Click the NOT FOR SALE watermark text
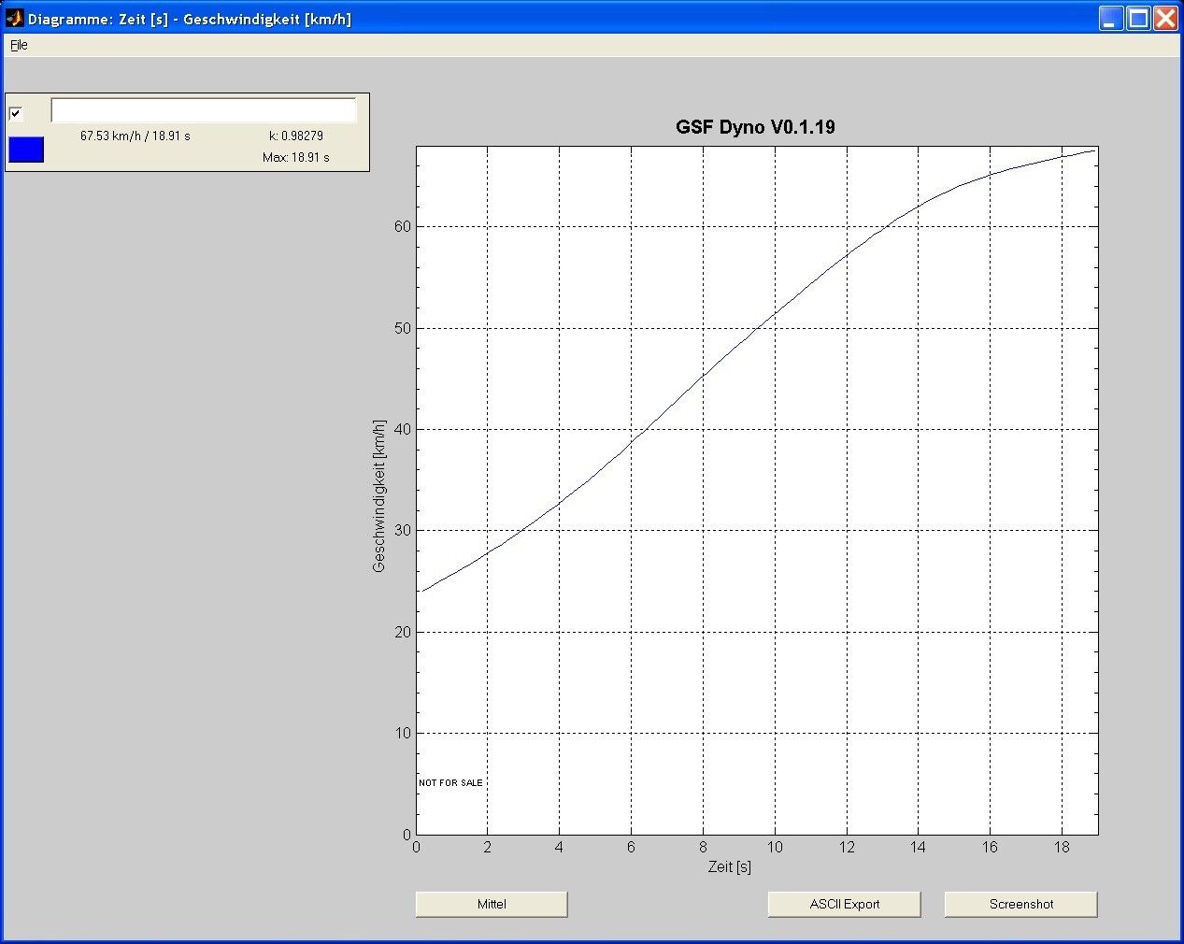Viewport: 1184px width, 944px height. [450, 782]
